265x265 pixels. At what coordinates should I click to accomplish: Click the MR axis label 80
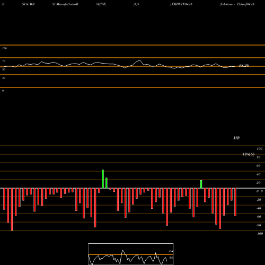258,157
